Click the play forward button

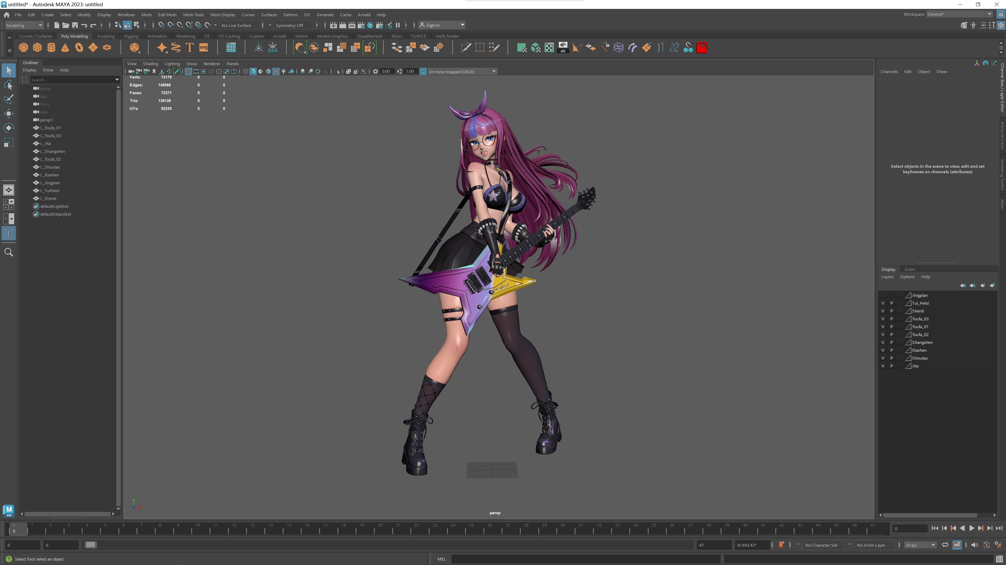(971, 528)
